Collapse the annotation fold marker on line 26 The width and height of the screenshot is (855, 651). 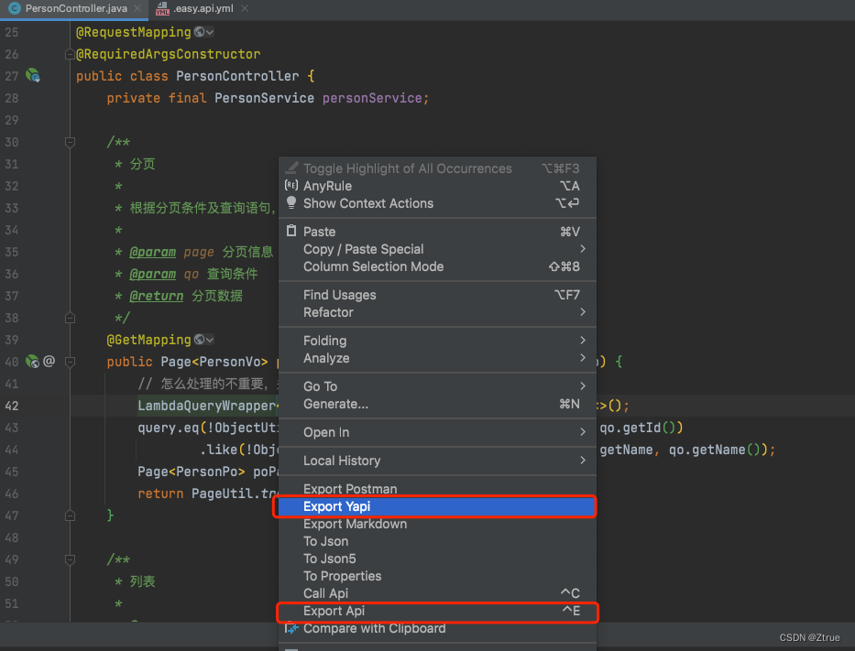(70, 54)
